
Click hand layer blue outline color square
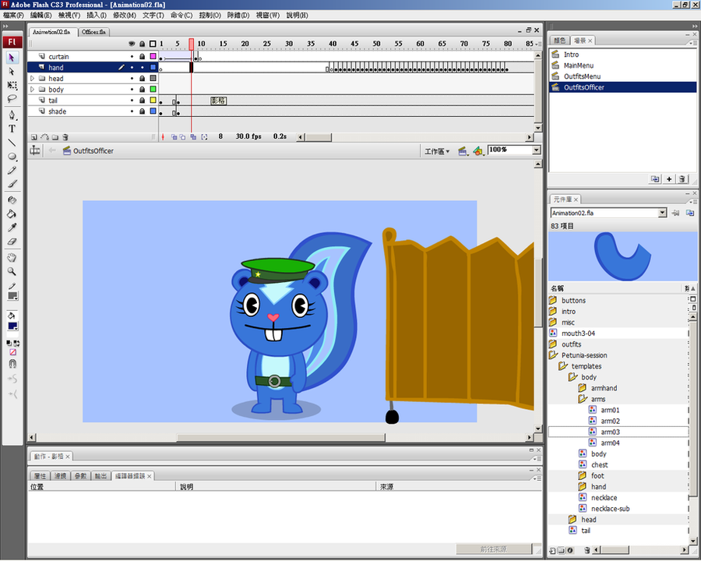click(153, 68)
